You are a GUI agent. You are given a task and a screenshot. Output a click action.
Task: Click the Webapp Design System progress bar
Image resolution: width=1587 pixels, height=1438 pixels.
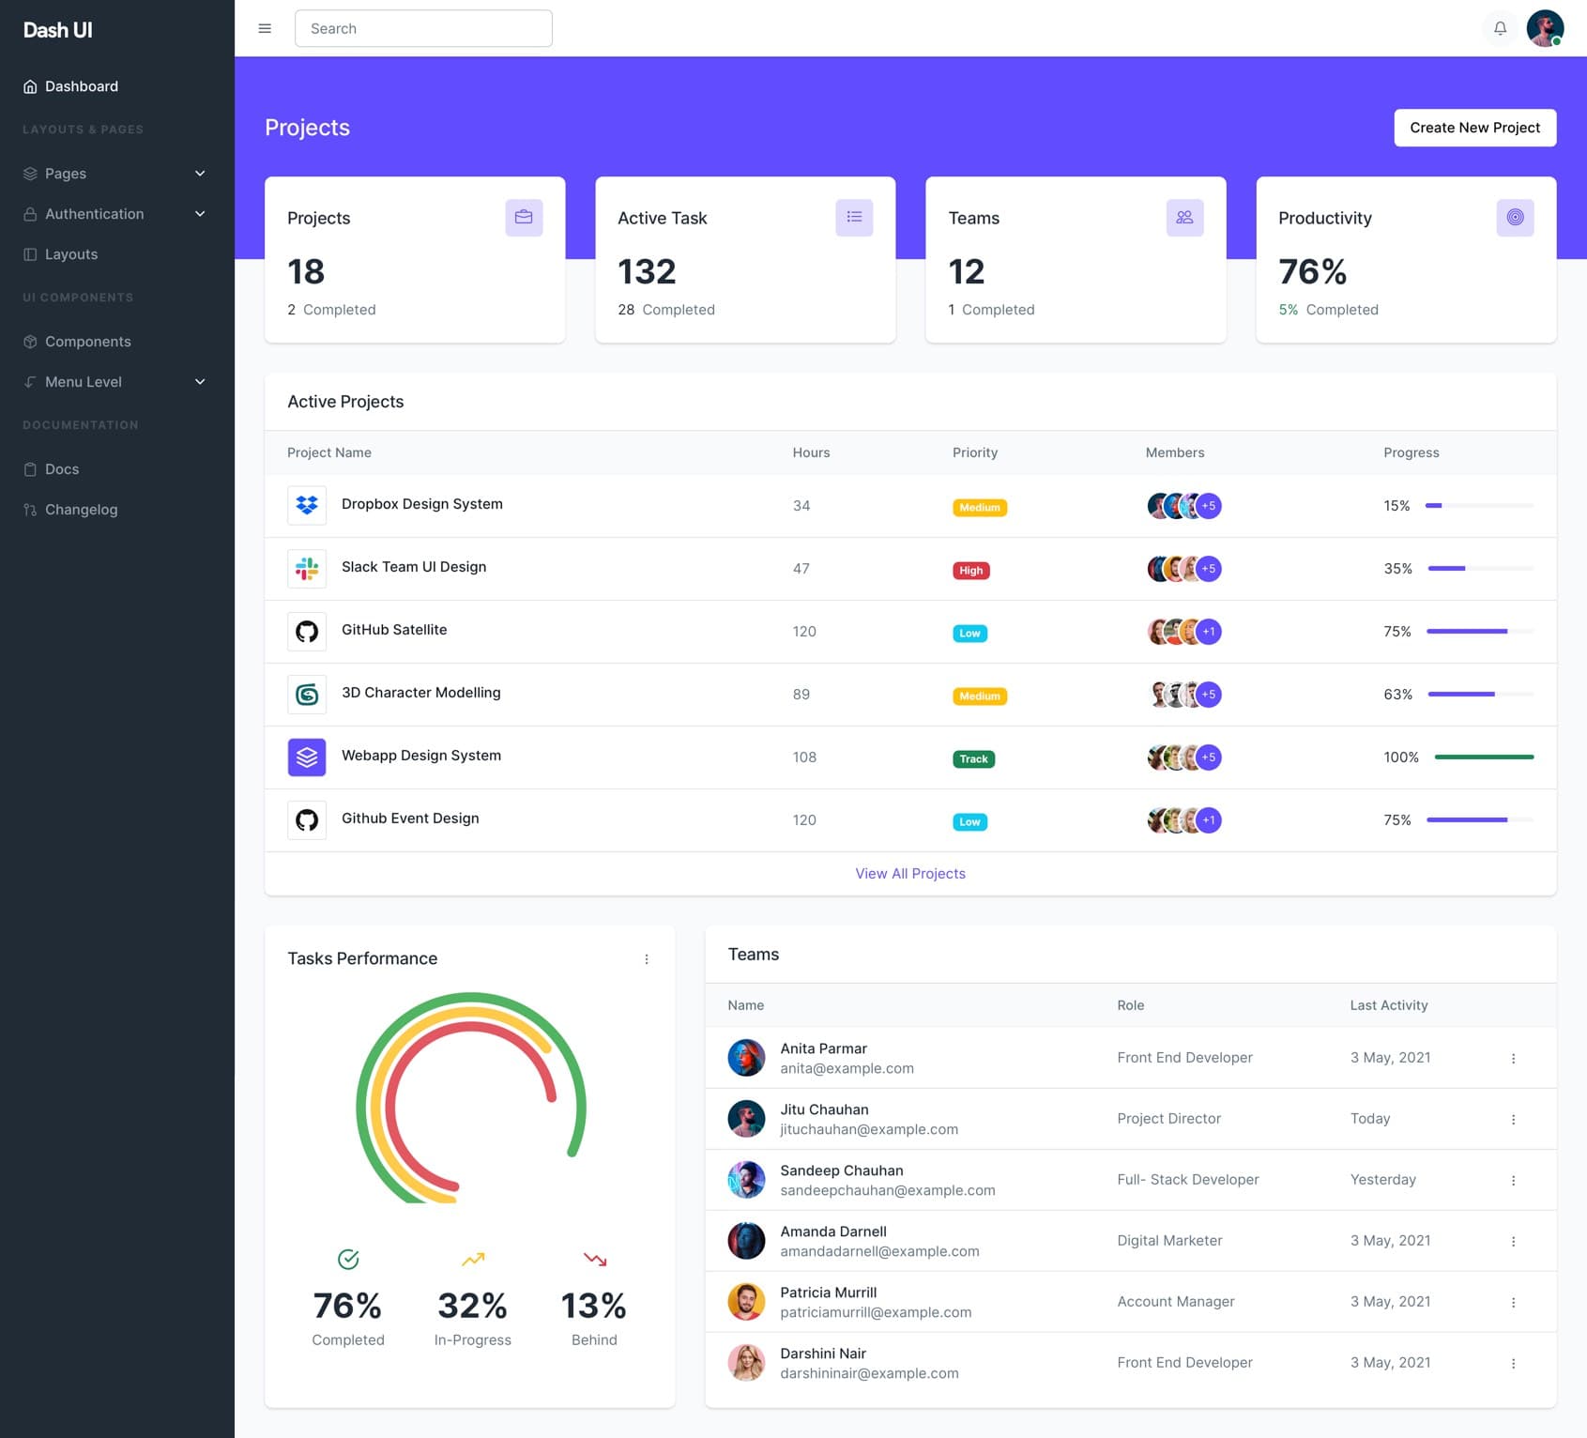1484,757
